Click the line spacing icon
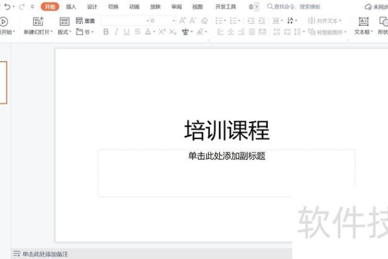Screen dimensions: 388x259 click(x=297, y=32)
